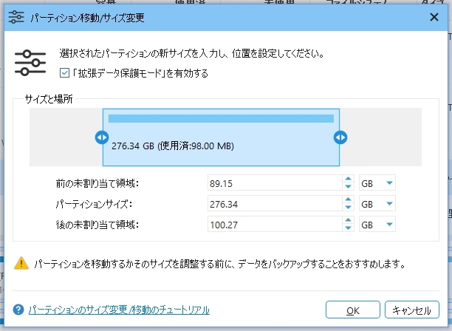Decrease パーティションサイズ with down arrow
Image resolution: width=452 pixels, height=331 pixels.
click(x=348, y=208)
